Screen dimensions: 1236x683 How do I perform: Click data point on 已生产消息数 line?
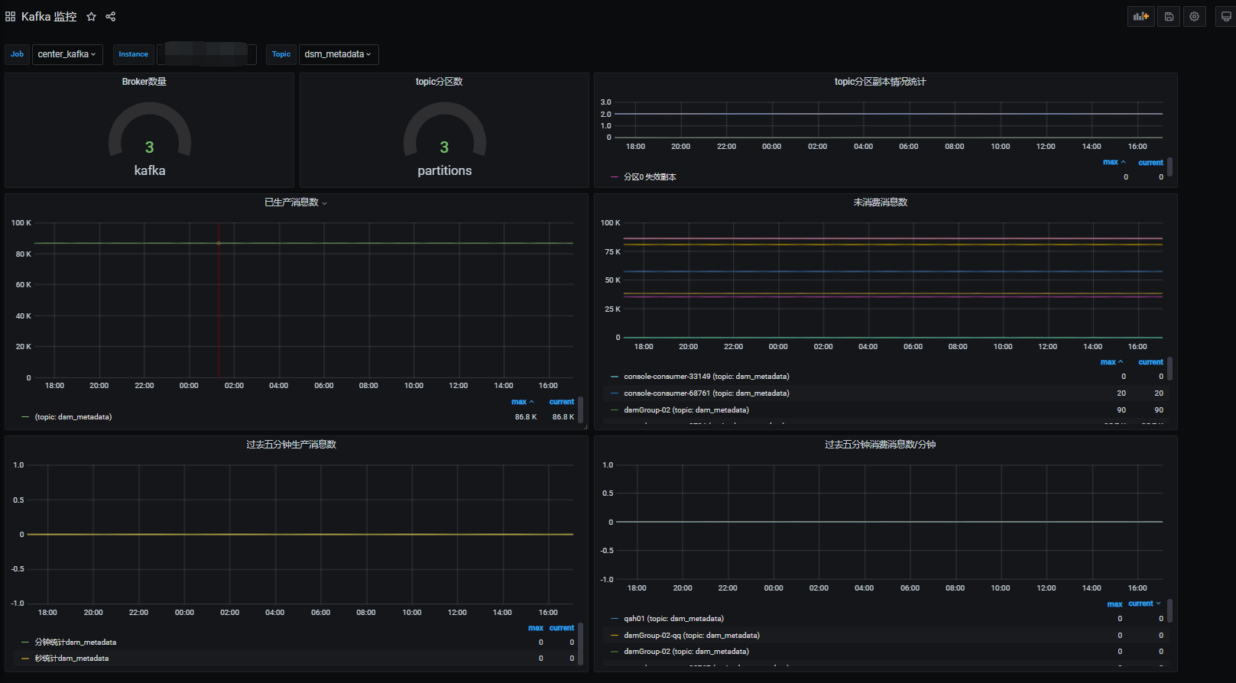(x=219, y=243)
